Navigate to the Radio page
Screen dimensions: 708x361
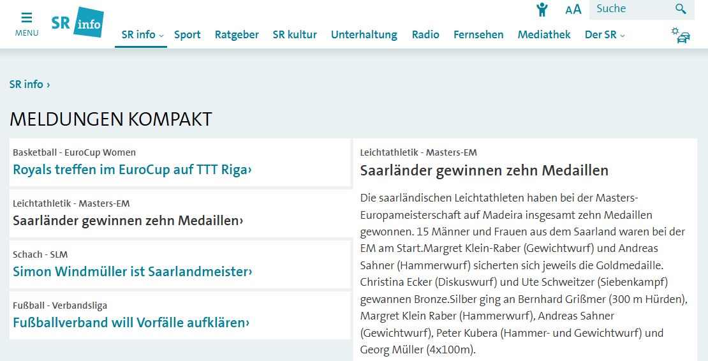coord(425,35)
